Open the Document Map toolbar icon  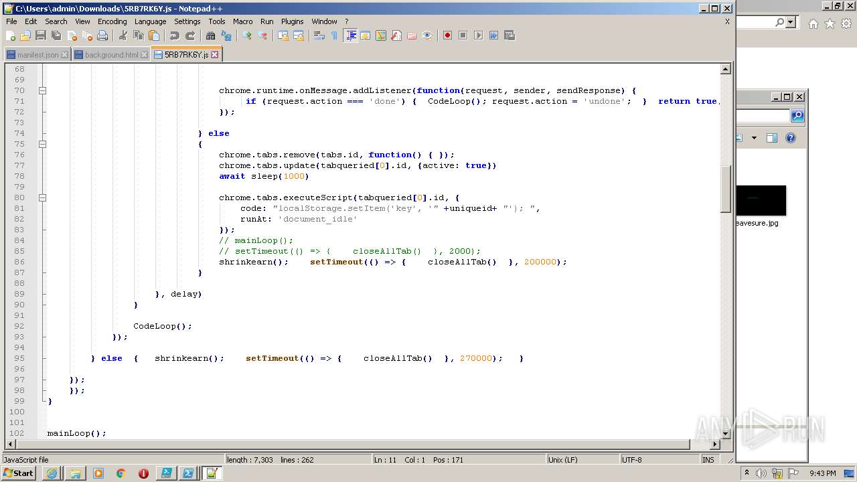coord(381,35)
